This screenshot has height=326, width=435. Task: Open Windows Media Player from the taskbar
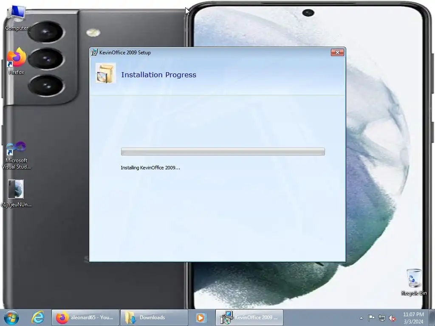pos(201,318)
